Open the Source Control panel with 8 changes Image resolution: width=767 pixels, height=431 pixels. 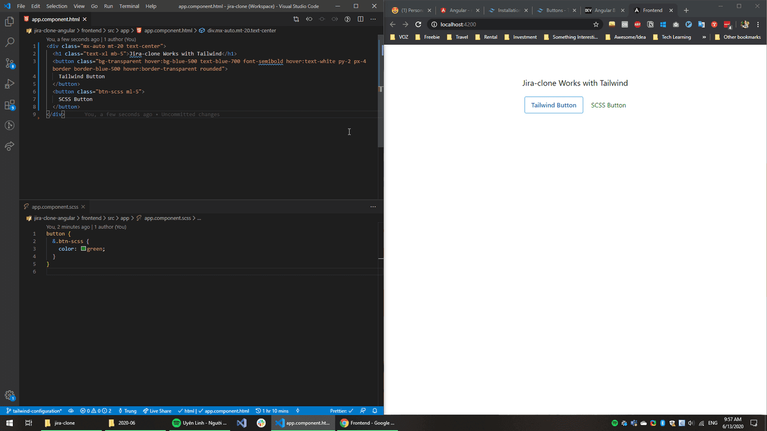[9, 64]
